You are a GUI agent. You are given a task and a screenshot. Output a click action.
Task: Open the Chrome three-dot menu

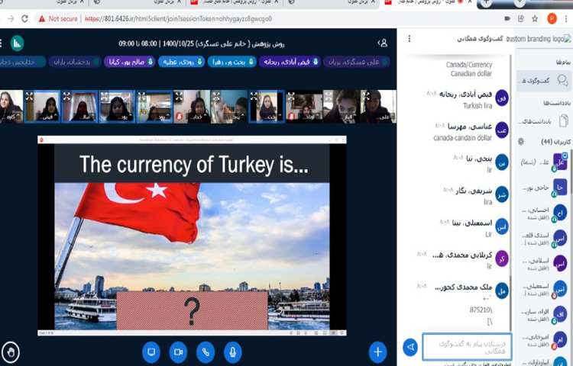click(x=567, y=18)
